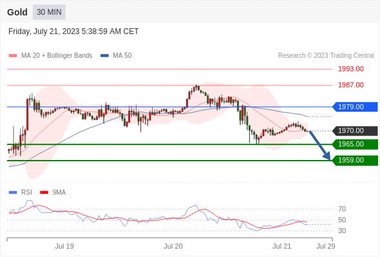Click the 30 MIN timeframe button

[49, 12]
